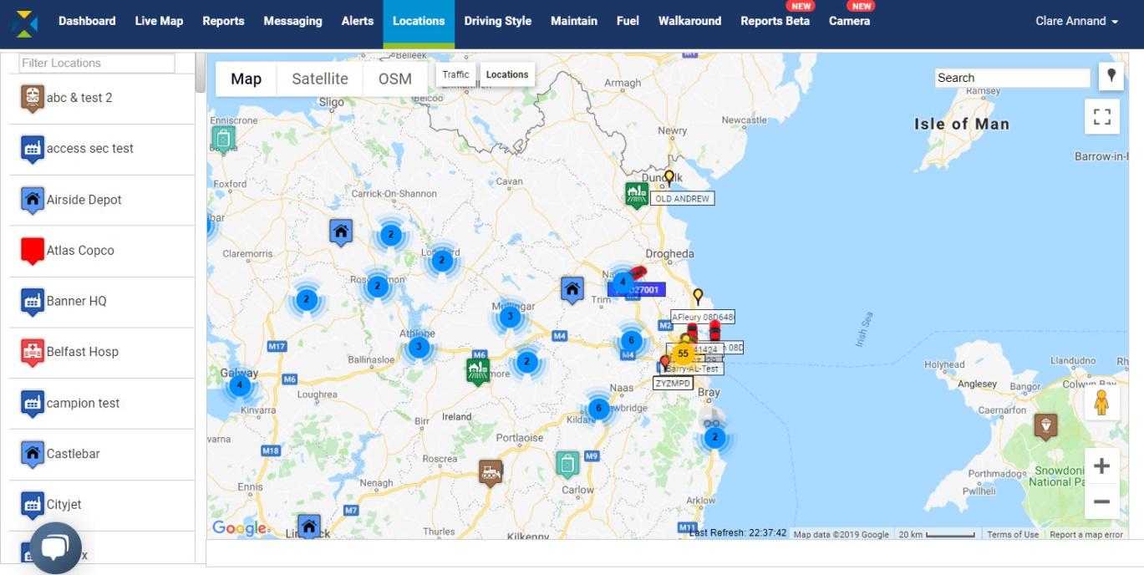The height and width of the screenshot is (575, 1144).
Task: Toggle the Locations layer
Action: 507,74
